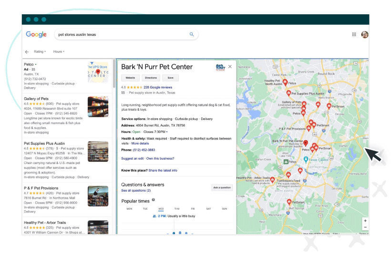Open the Rating filter dropdown
This screenshot has height=254, width=391.
40,51
